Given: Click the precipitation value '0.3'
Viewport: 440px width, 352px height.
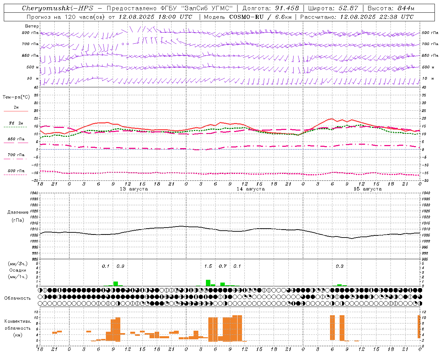Looking at the screenshot, I should [x=340, y=266].
